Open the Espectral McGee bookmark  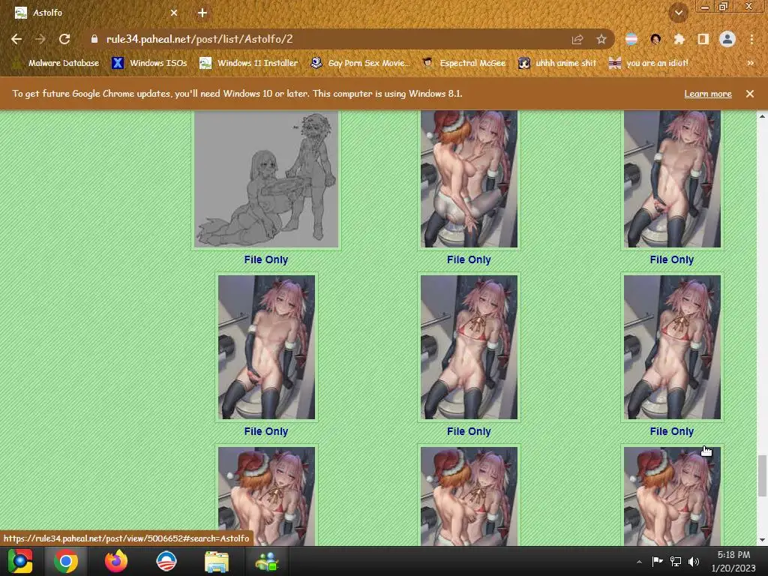pos(463,63)
